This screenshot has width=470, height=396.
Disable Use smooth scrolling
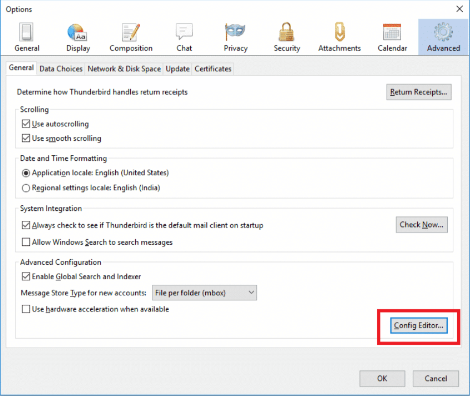[26, 138]
